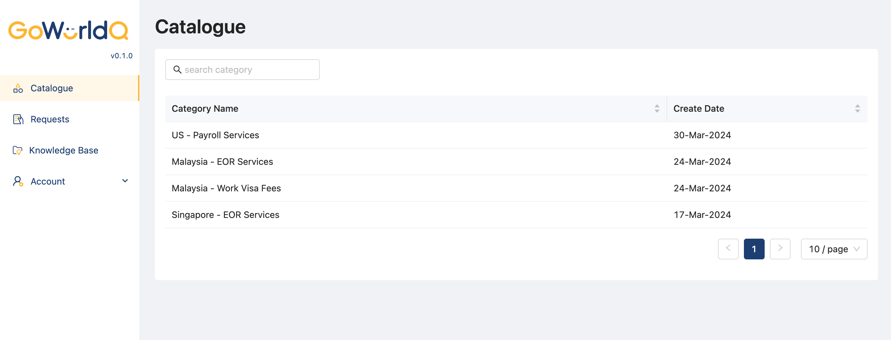Sort by Category Name arrows
The image size is (891, 340).
(657, 108)
